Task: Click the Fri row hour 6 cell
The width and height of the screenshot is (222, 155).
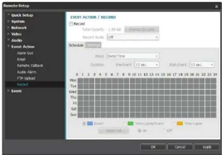Action: [x=115, y=103]
